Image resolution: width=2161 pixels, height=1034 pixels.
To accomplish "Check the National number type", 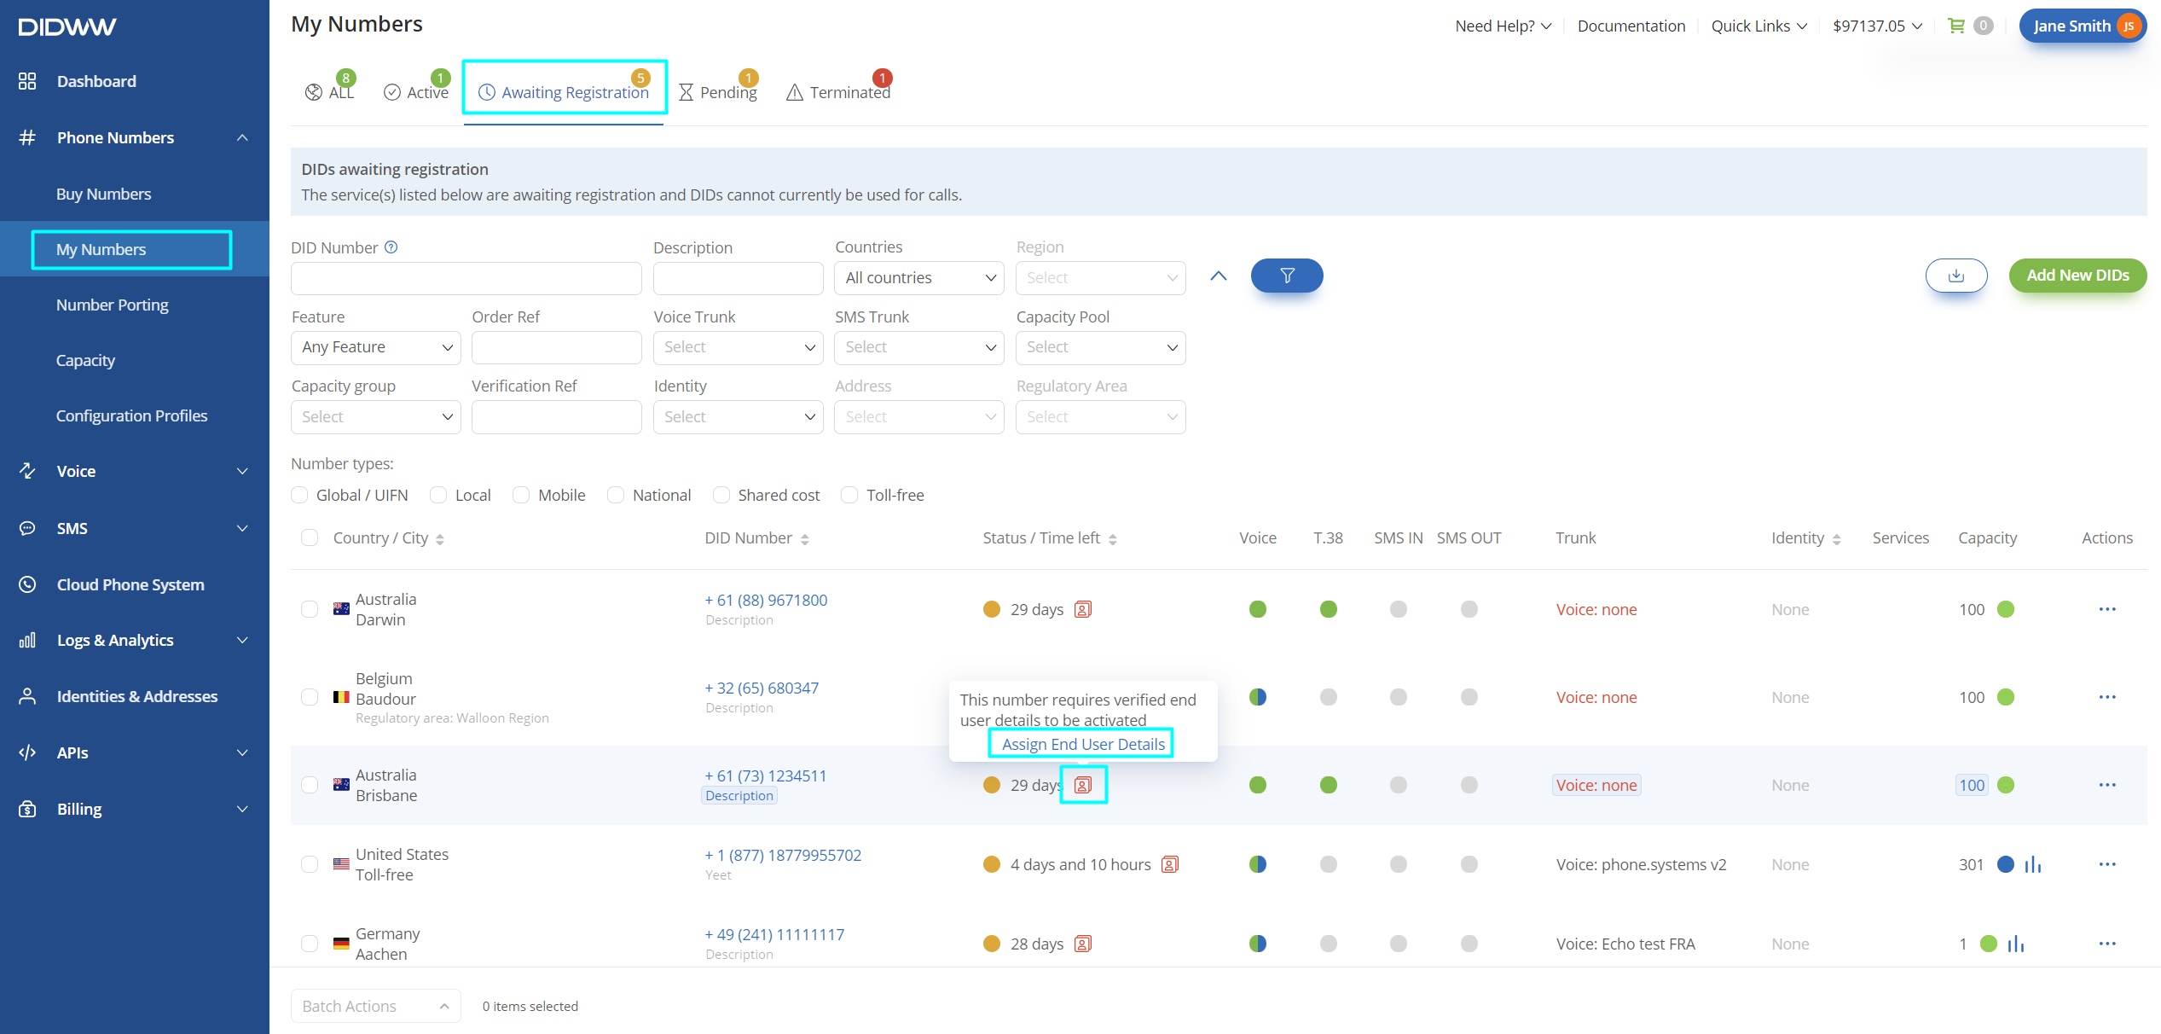I will [x=616, y=495].
